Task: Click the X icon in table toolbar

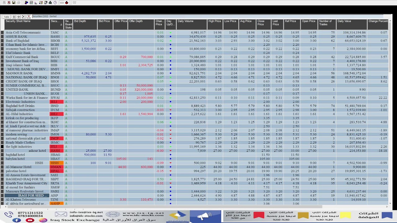Action: [x=24, y=17]
